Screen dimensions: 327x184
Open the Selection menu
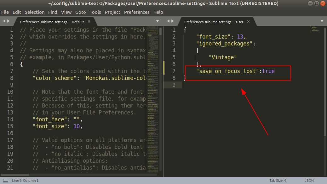point(35,12)
